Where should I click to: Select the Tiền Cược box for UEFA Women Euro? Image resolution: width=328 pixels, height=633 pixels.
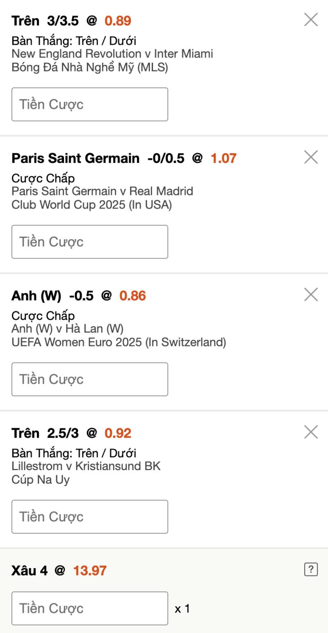click(x=90, y=379)
